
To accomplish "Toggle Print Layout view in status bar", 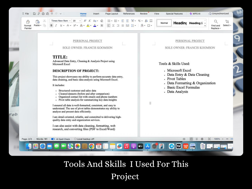I will [191, 139].
